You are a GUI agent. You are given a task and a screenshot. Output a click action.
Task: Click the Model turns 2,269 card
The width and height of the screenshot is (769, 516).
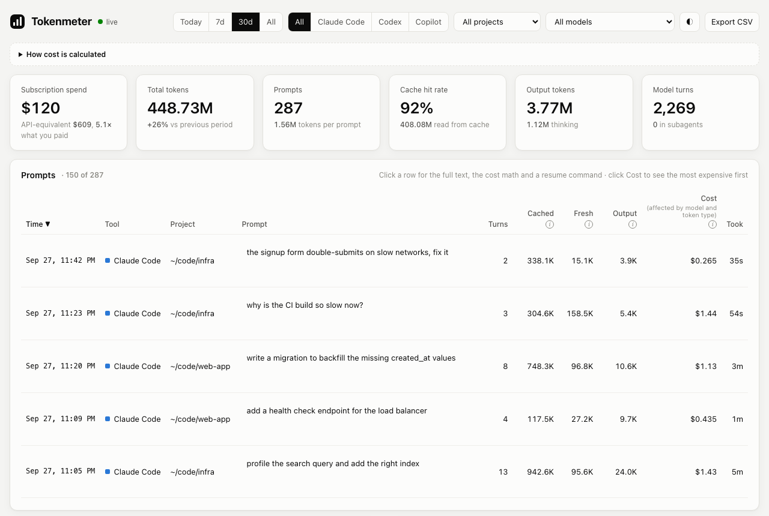[x=701, y=112]
